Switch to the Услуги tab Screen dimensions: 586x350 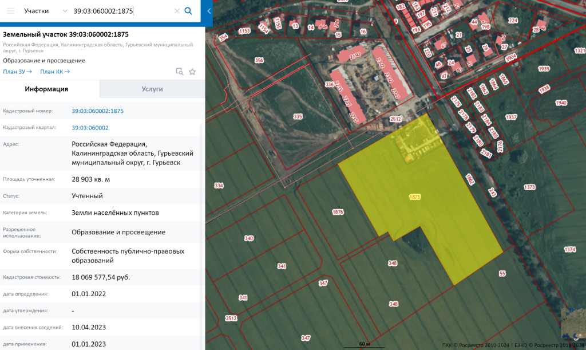(x=152, y=89)
